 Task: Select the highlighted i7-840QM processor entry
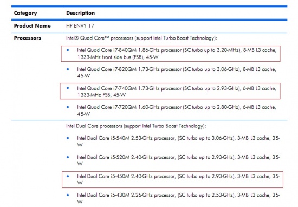(x=171, y=54)
